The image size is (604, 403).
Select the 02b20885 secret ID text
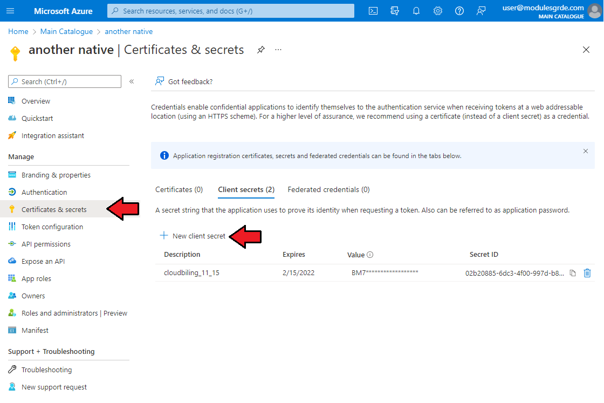(514, 273)
